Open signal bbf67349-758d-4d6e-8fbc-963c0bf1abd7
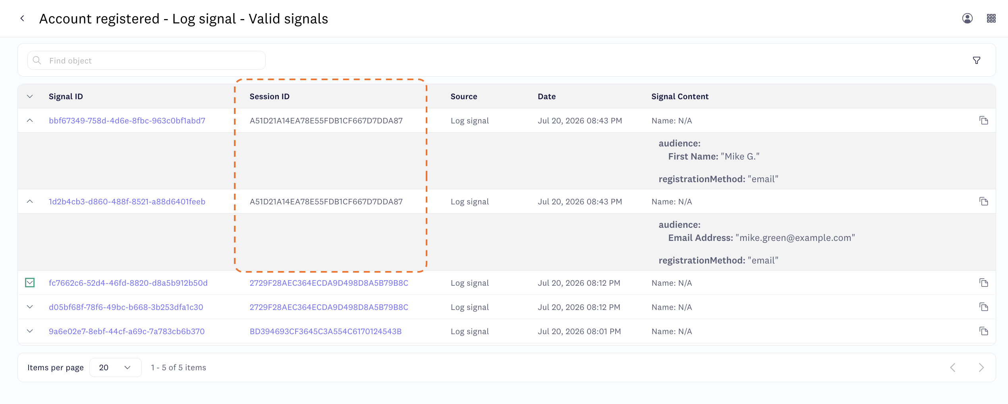 point(127,121)
